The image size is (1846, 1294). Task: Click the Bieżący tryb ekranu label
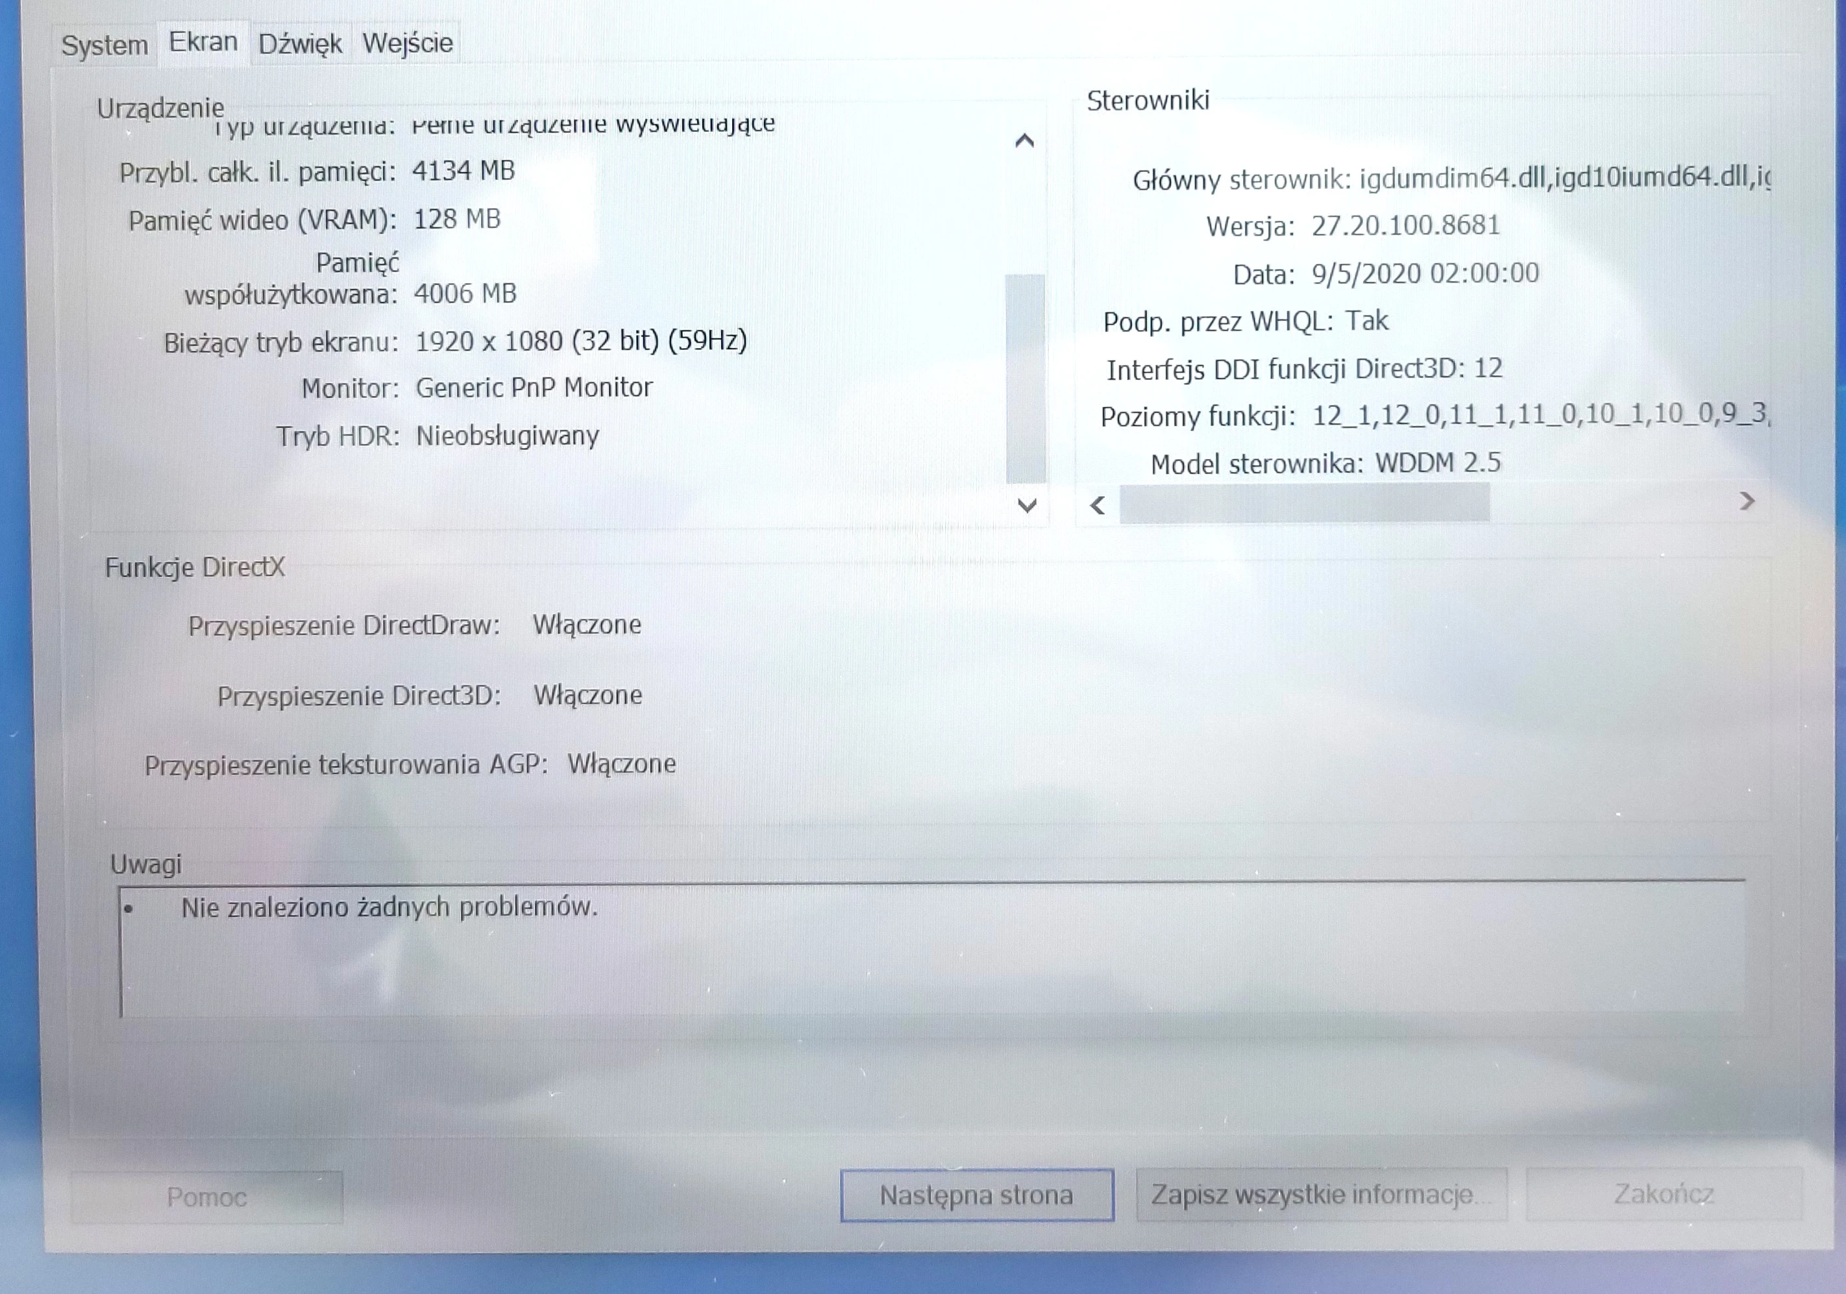(x=282, y=343)
